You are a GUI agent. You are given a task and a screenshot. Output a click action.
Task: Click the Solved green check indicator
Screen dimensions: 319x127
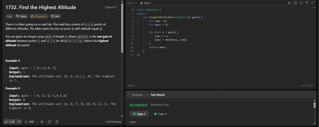click(111, 7)
